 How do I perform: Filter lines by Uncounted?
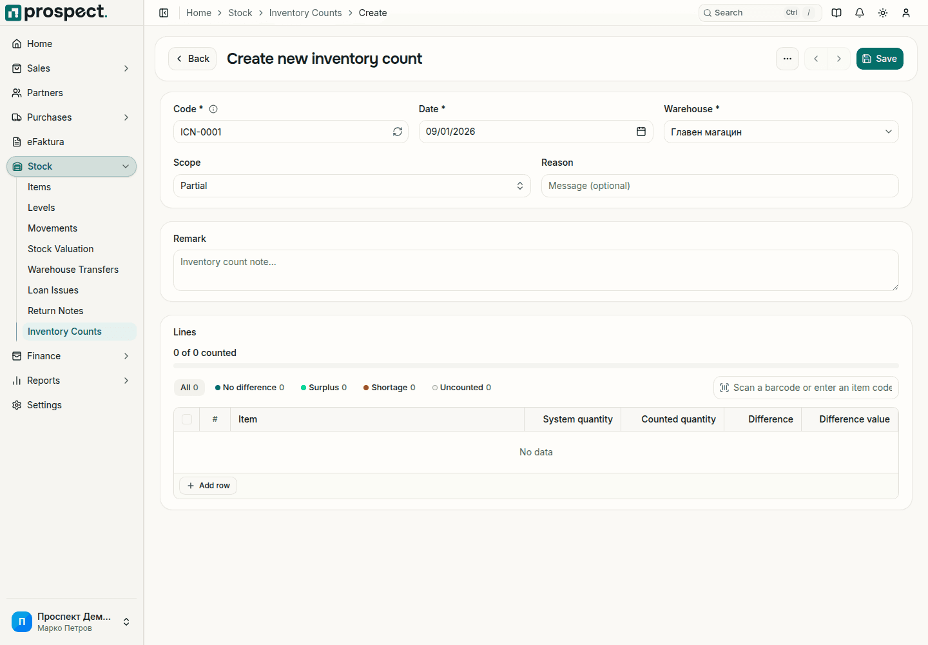(x=461, y=388)
